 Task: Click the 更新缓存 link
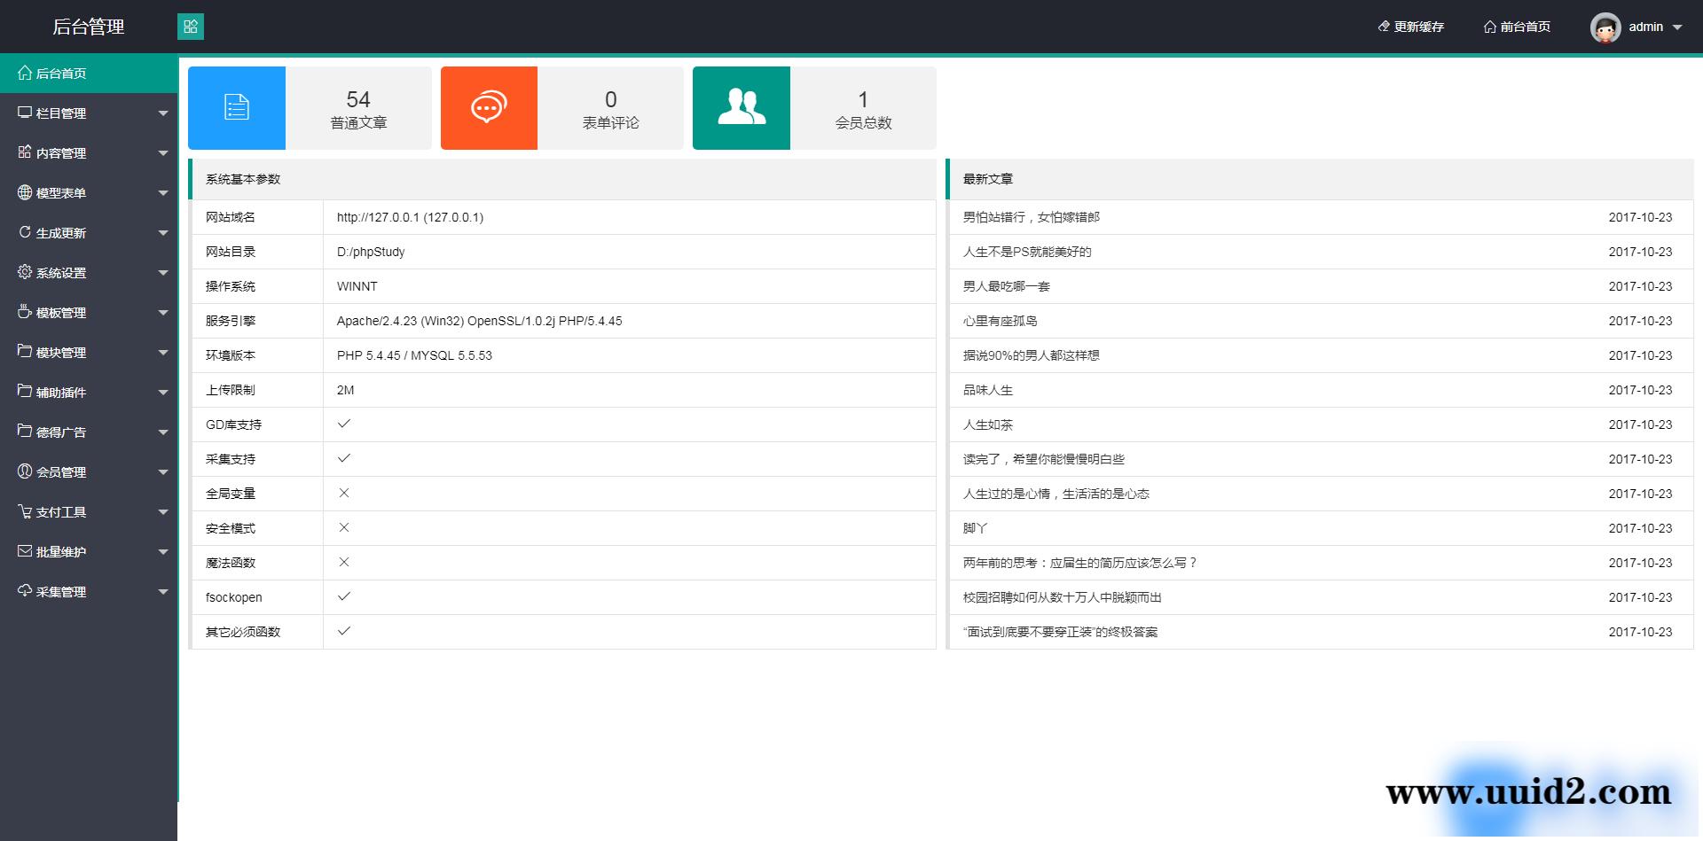pos(1410,27)
